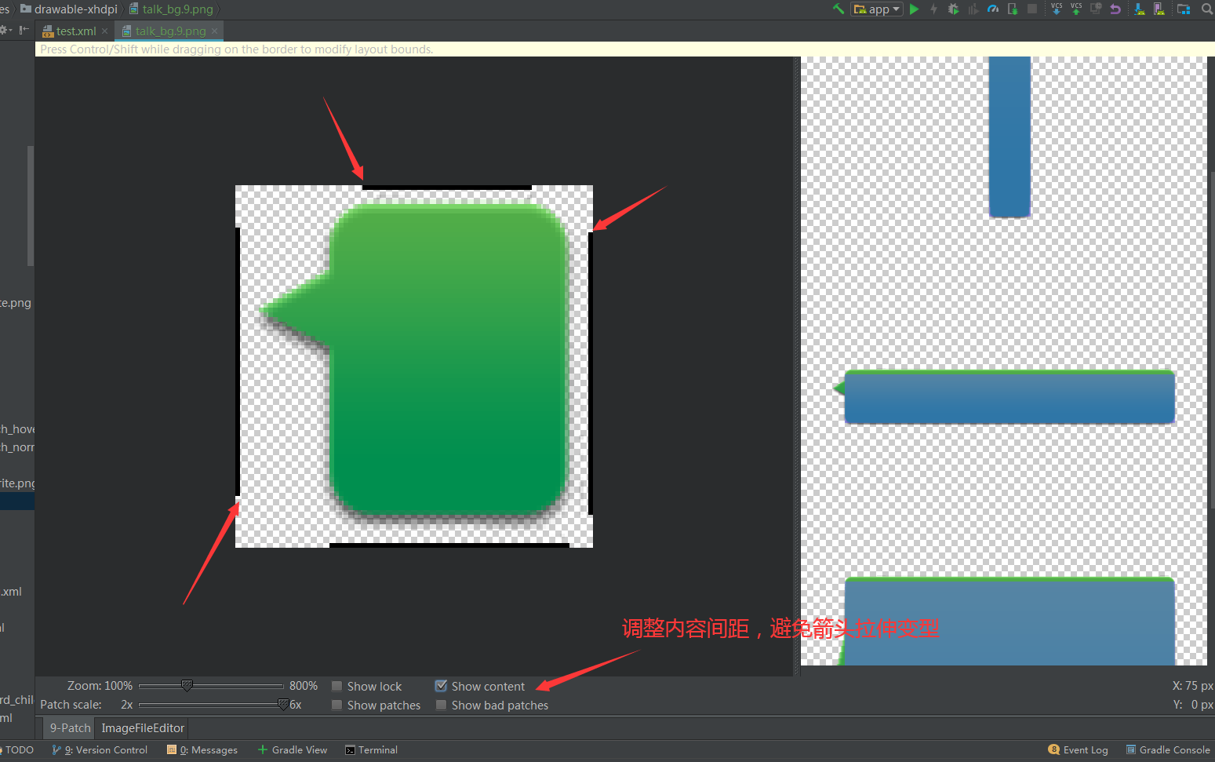
Task: Enable Show bad patches
Action: [441, 705]
